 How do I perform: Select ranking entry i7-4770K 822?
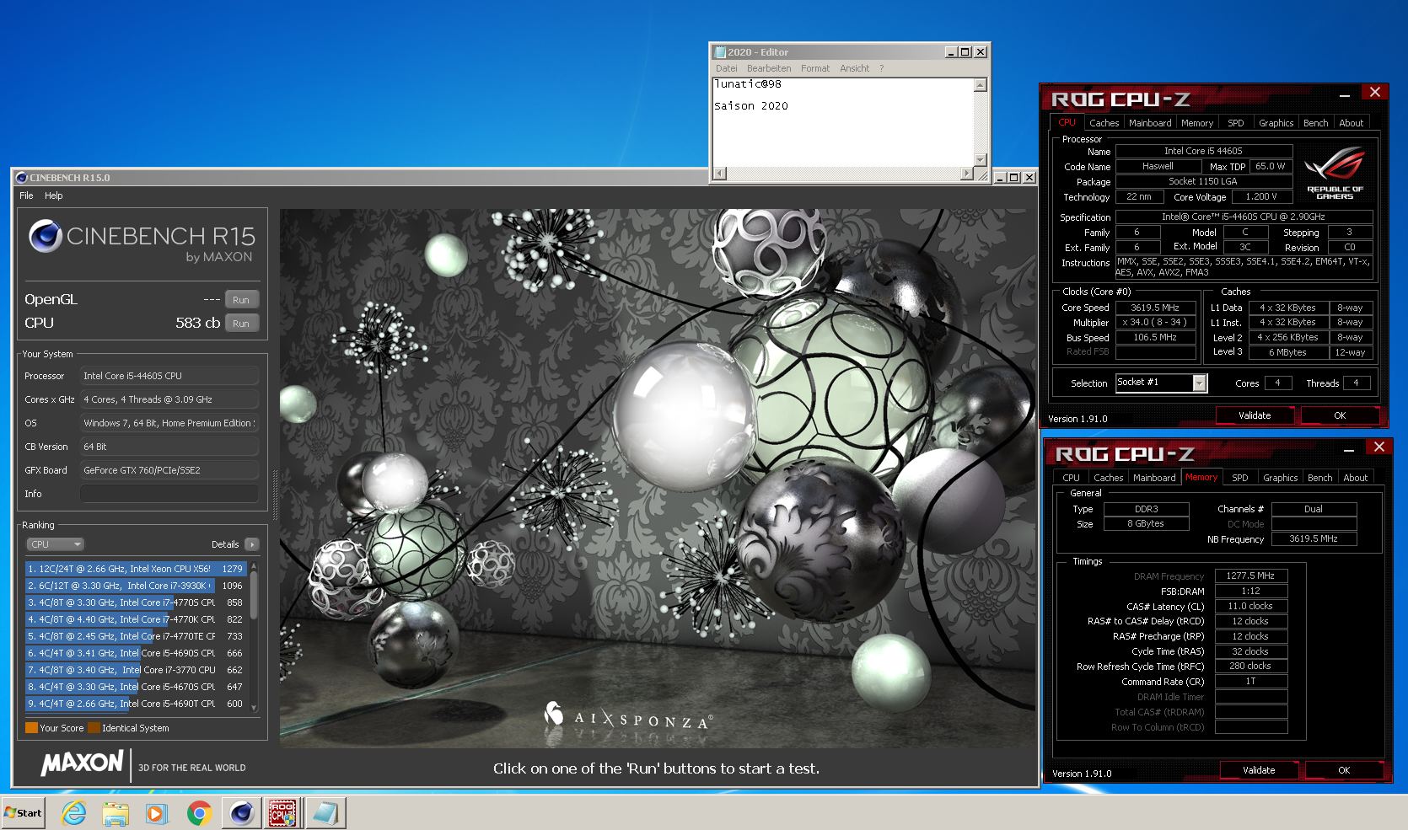(136, 619)
